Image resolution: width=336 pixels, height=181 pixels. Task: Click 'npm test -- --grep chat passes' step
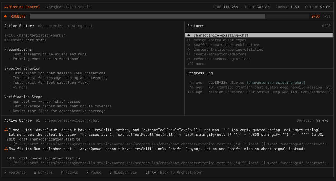click(x=46, y=102)
